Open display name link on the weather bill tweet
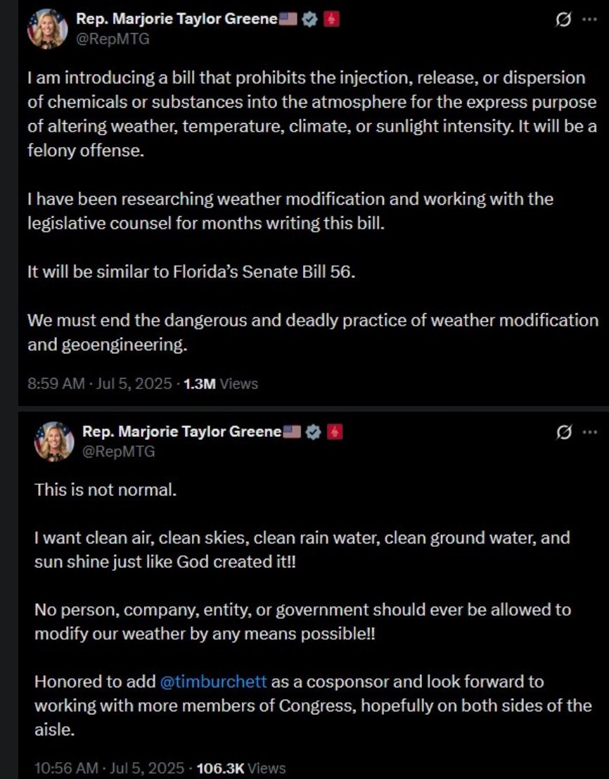Image resolution: width=609 pixels, height=779 pixels. (x=176, y=20)
